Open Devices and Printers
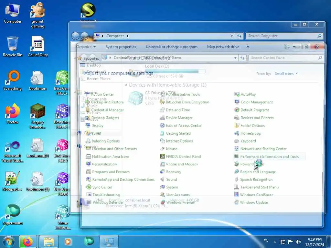The height and width of the screenshot is (248, 331). pyautogui.click(x=254, y=118)
